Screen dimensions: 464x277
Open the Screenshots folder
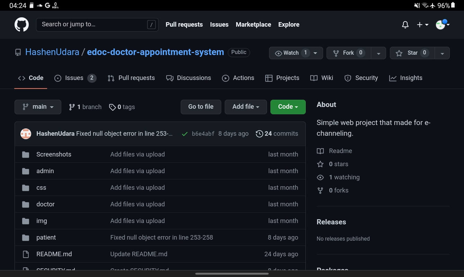[54, 154]
